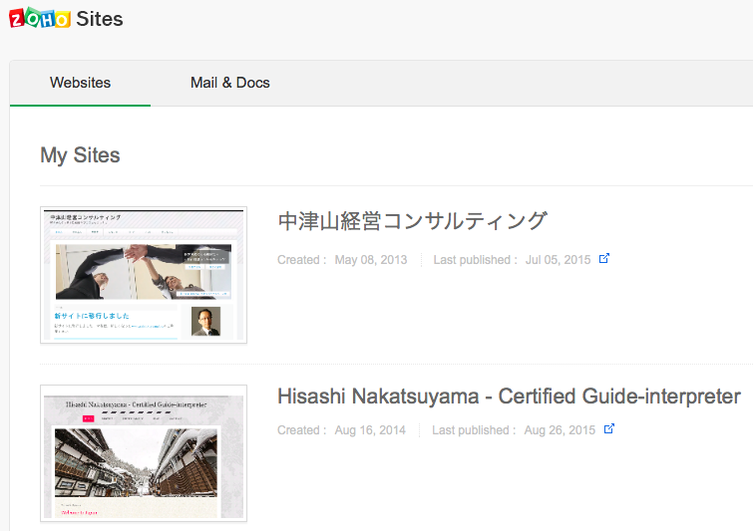This screenshot has height=531, width=753.
Task: Open the Mail & Docs tab
Action: point(229,83)
